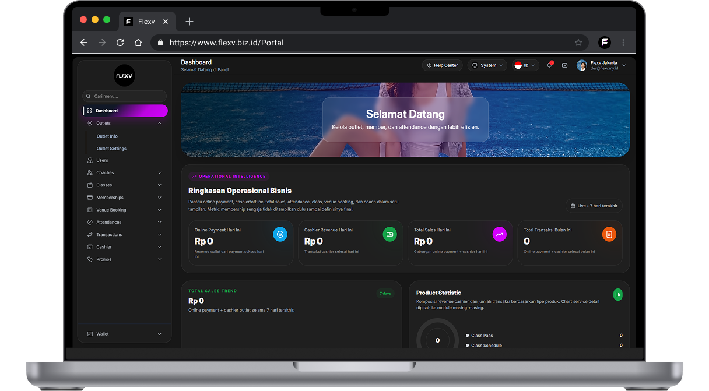
Task: Open the ID language dropdown
Action: pos(525,65)
